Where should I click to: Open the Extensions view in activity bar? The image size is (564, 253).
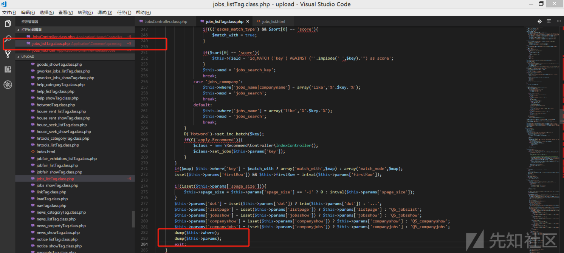8,69
